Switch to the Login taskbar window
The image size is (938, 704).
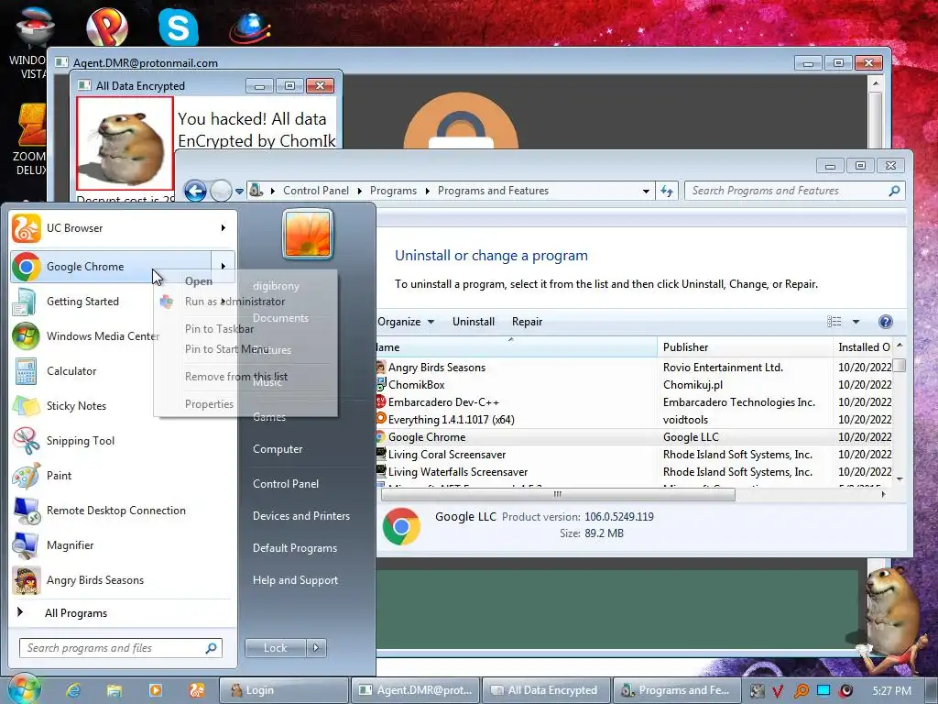pyautogui.click(x=284, y=690)
